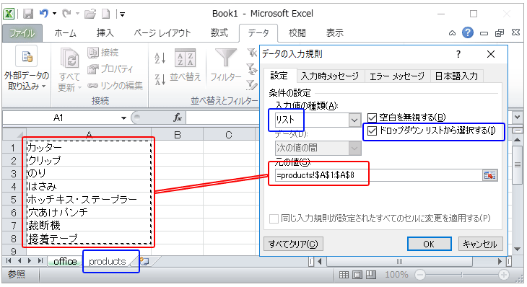This screenshot has width=527, height=287.
Task: Open the 設定 tab in dialog
Action: [279, 76]
